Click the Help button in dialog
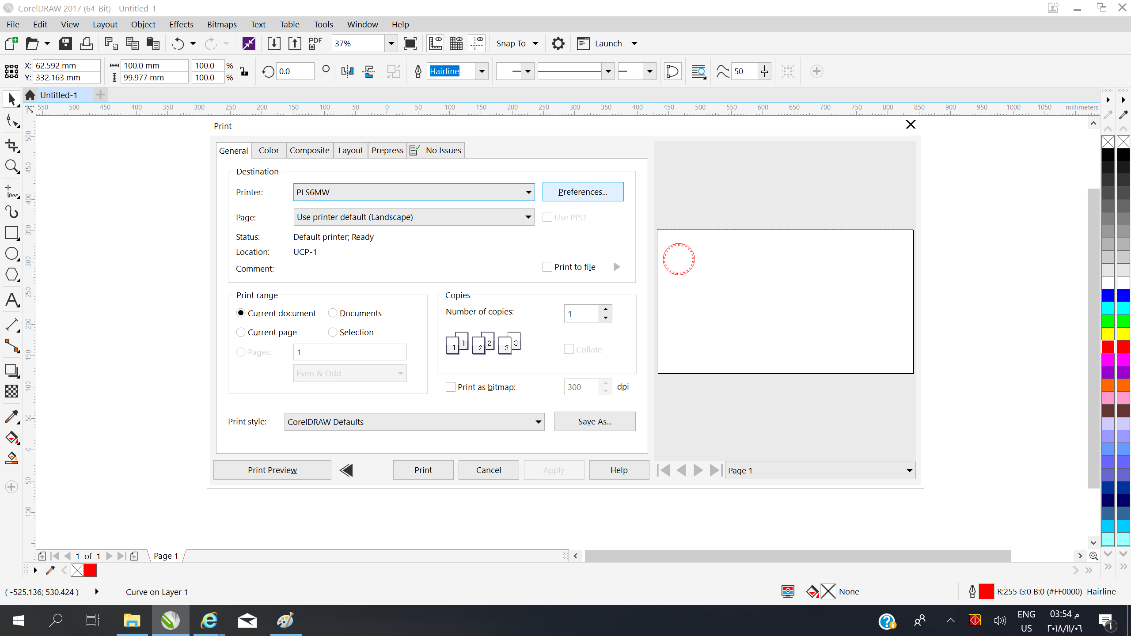Screen dimensions: 1131x636 pyautogui.click(x=619, y=470)
